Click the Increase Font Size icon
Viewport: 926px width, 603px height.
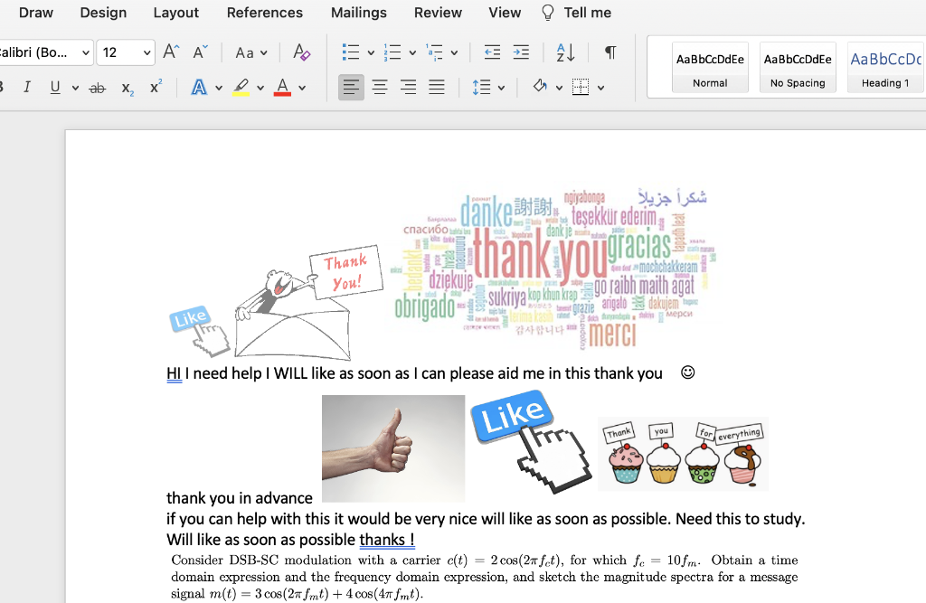pos(169,52)
